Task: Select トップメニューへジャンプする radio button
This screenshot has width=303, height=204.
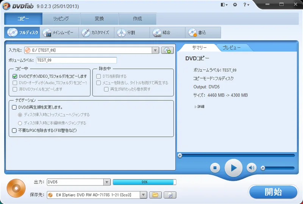Action: coord(20,115)
